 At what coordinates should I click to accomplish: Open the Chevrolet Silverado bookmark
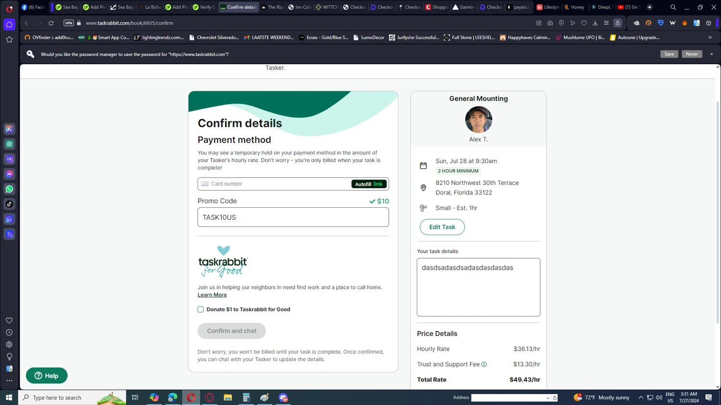pyautogui.click(x=214, y=37)
